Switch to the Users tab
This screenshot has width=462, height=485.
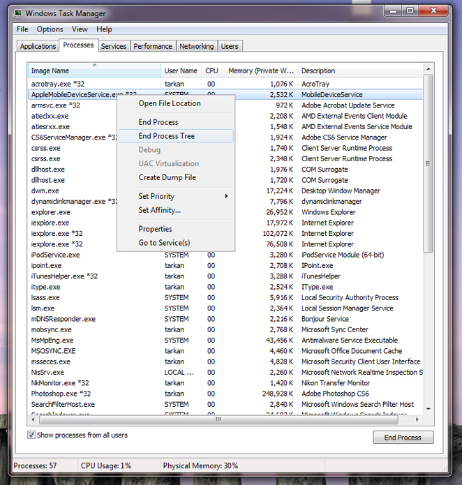pyautogui.click(x=230, y=46)
